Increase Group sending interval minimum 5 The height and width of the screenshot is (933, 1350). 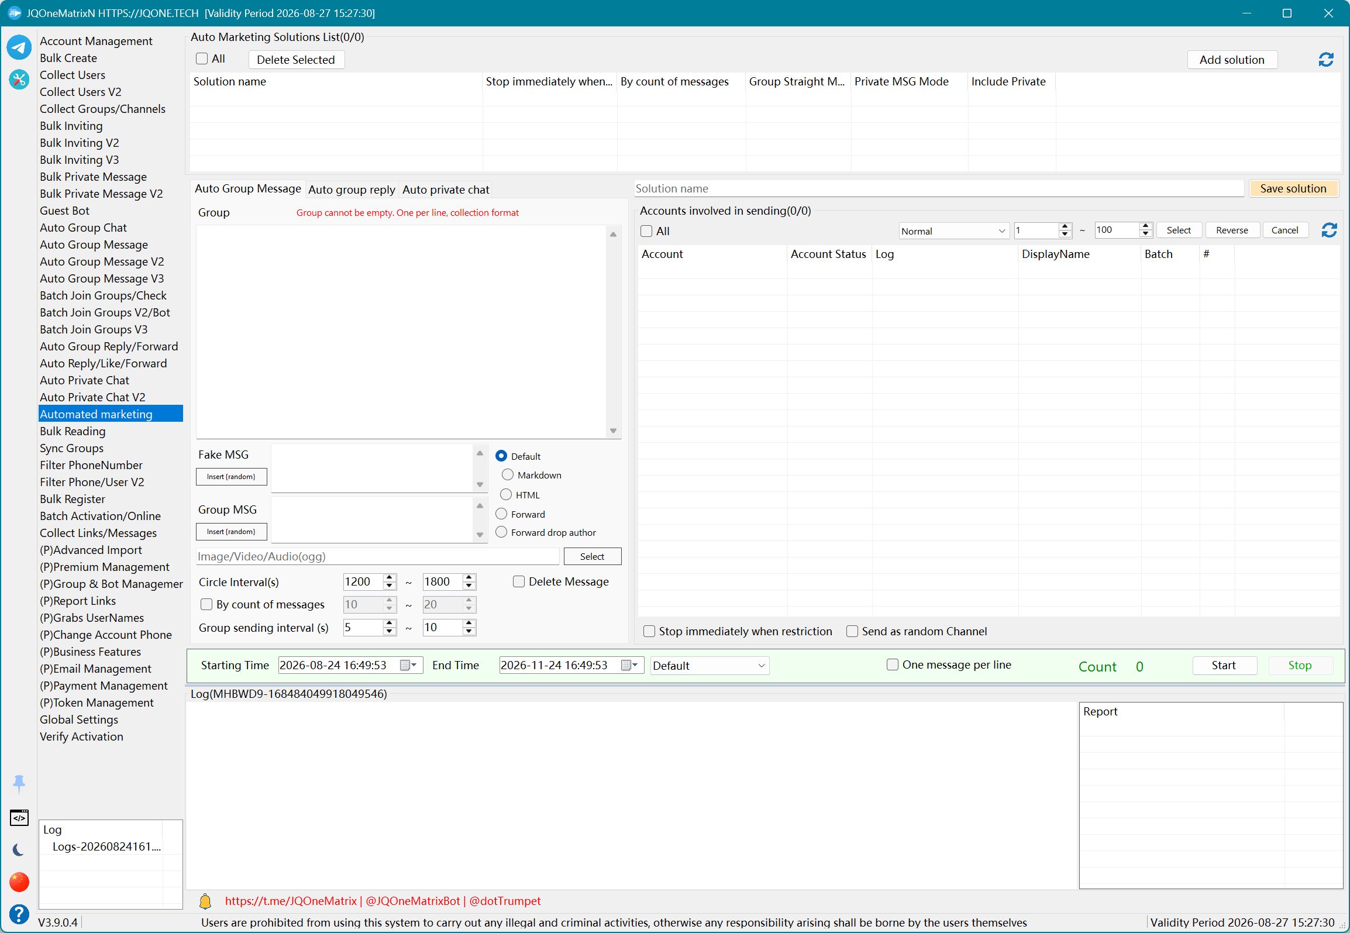tap(390, 623)
